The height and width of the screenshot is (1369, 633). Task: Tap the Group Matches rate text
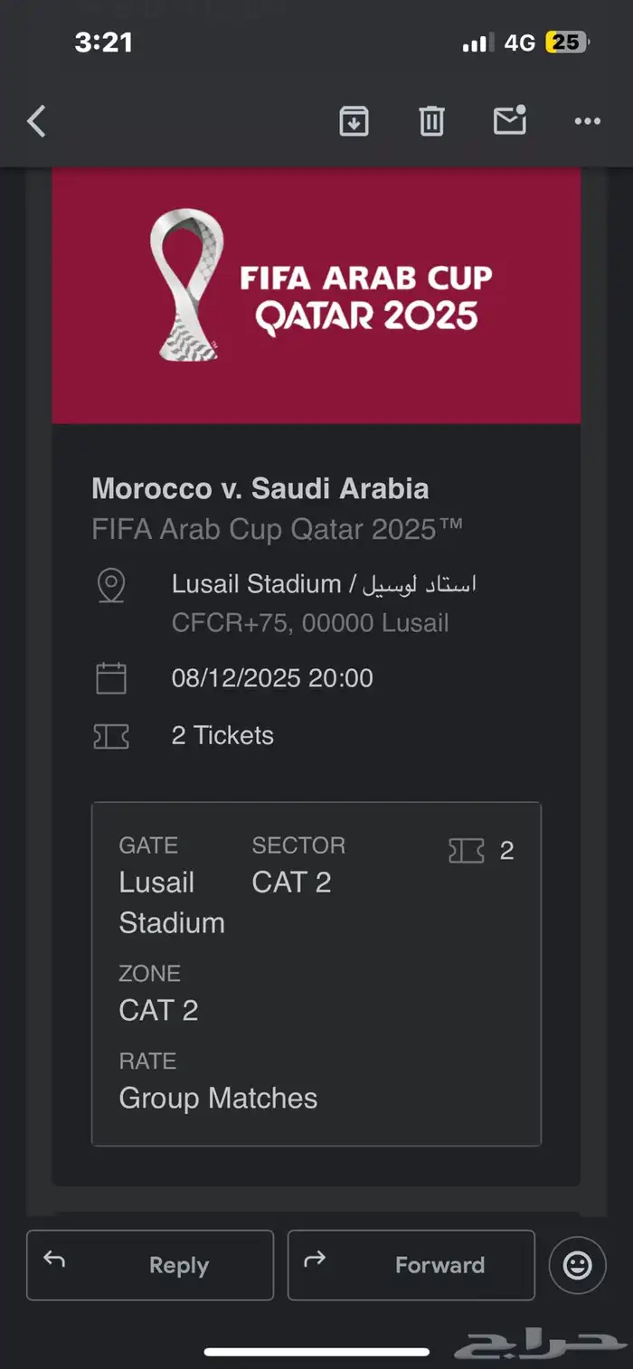coord(218,1098)
